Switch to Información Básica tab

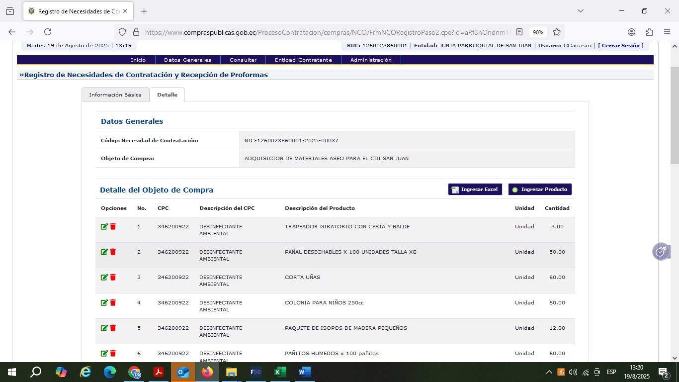point(115,95)
